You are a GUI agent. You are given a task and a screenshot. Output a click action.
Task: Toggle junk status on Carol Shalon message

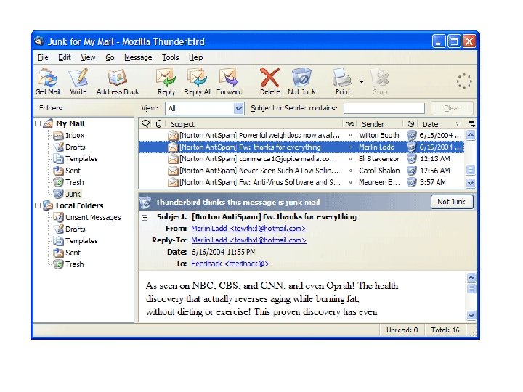coord(411,171)
